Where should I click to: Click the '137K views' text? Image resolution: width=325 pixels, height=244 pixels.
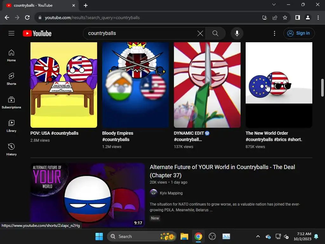pyautogui.click(x=183, y=147)
